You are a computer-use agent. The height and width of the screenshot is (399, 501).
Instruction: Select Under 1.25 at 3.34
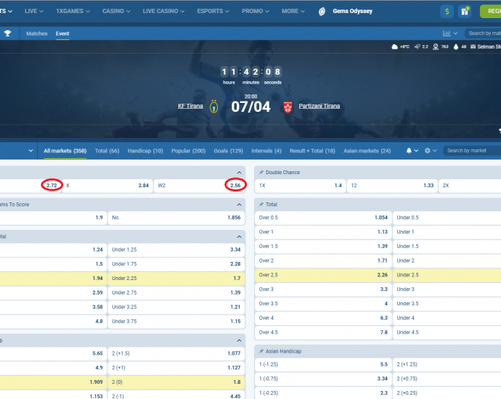pyautogui.click(x=176, y=250)
